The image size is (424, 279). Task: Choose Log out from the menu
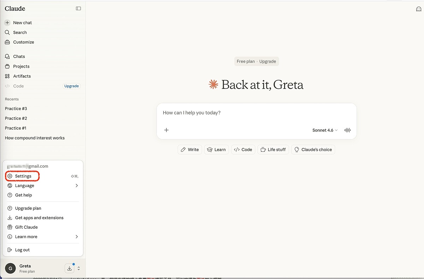[22, 250]
